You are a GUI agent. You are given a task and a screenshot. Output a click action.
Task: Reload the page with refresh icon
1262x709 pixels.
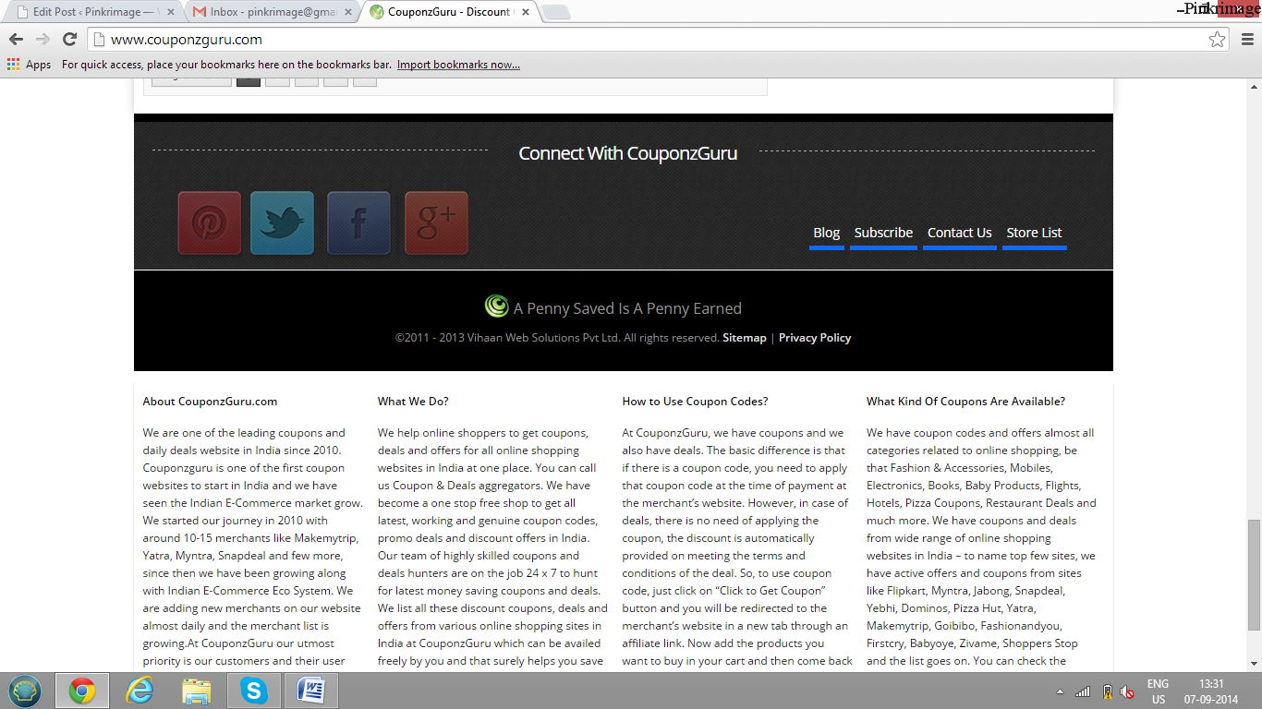coord(69,39)
